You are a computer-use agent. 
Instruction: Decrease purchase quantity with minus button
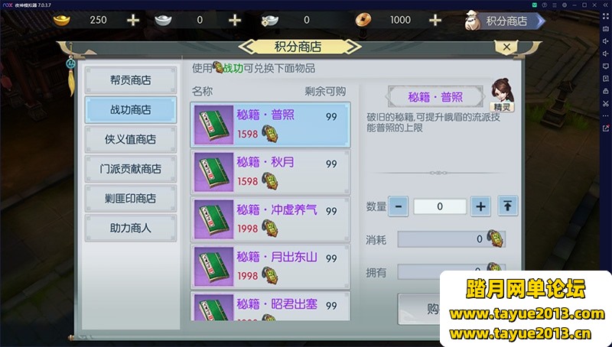click(399, 206)
